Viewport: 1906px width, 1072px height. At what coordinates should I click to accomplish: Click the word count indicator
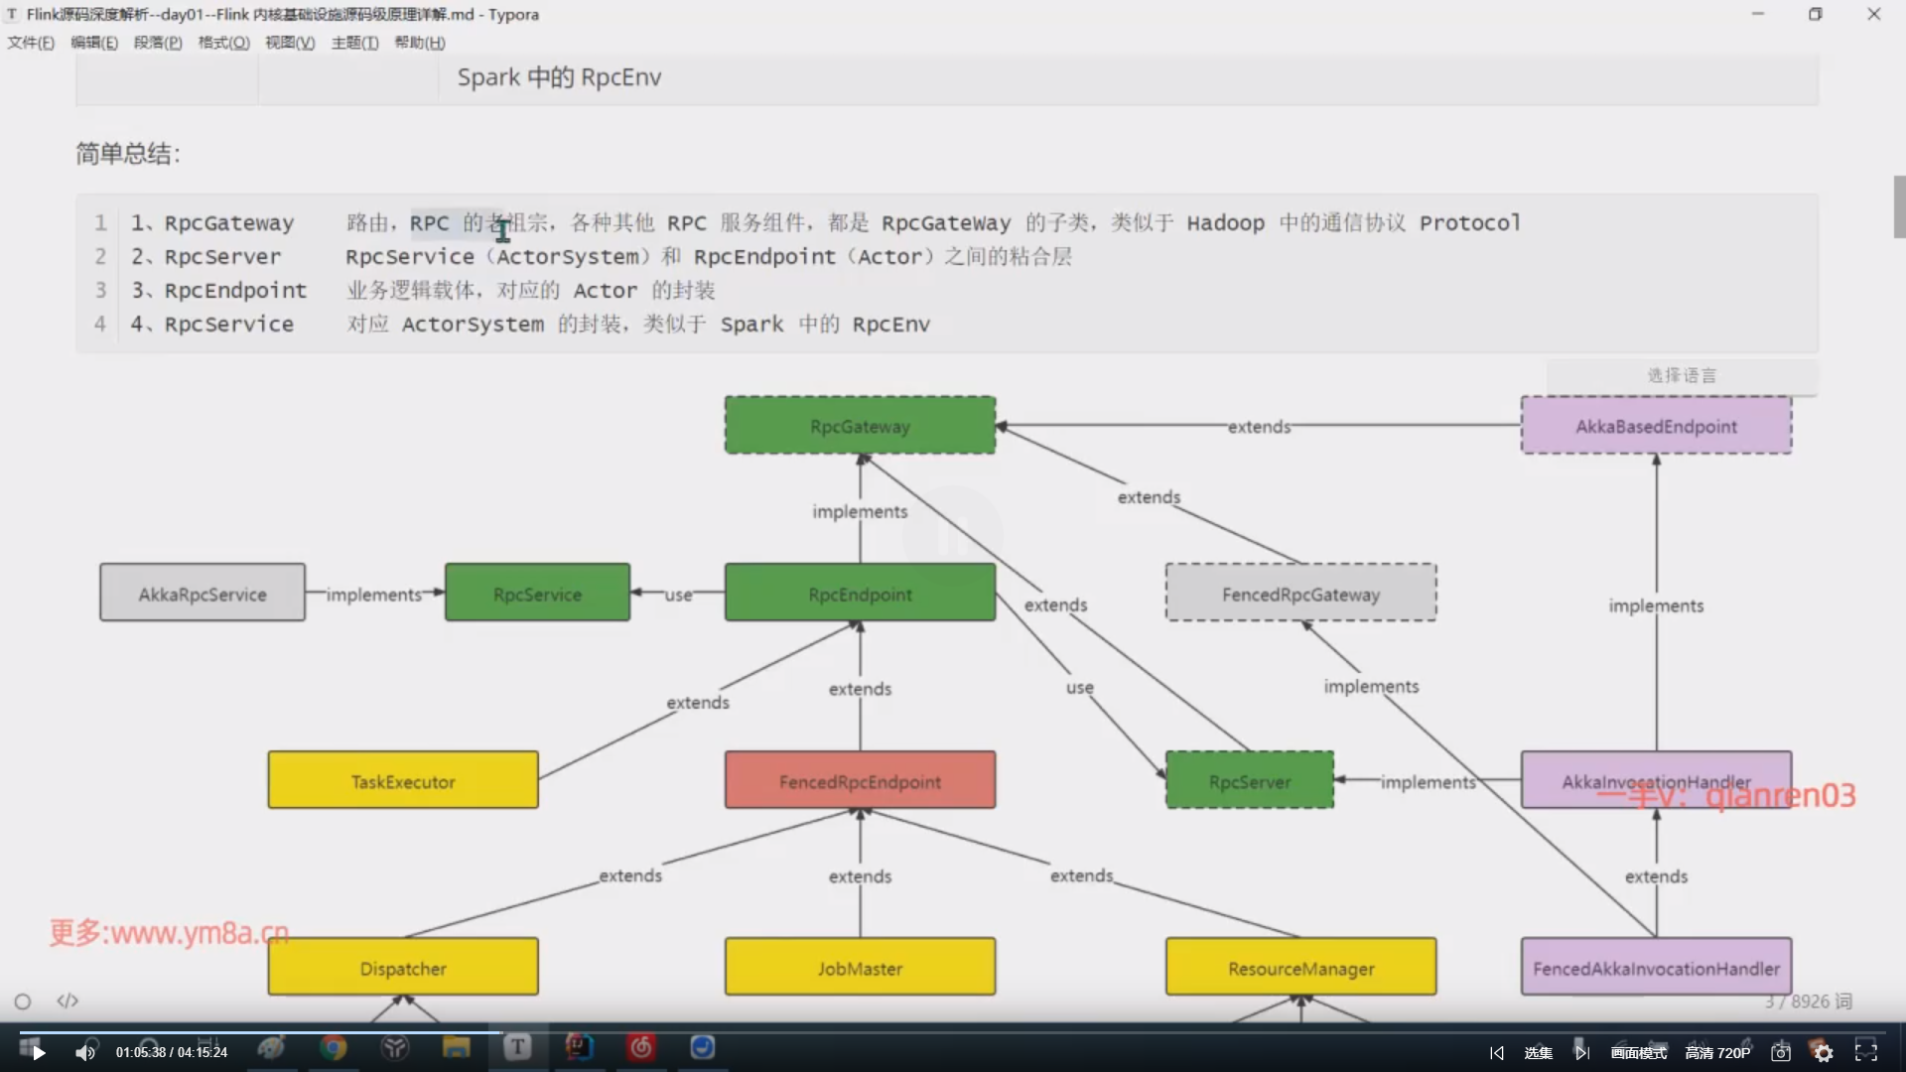1809,1001
